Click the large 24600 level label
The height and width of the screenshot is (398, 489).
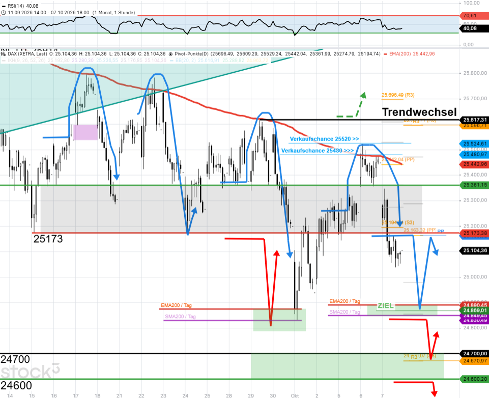coord(16,385)
